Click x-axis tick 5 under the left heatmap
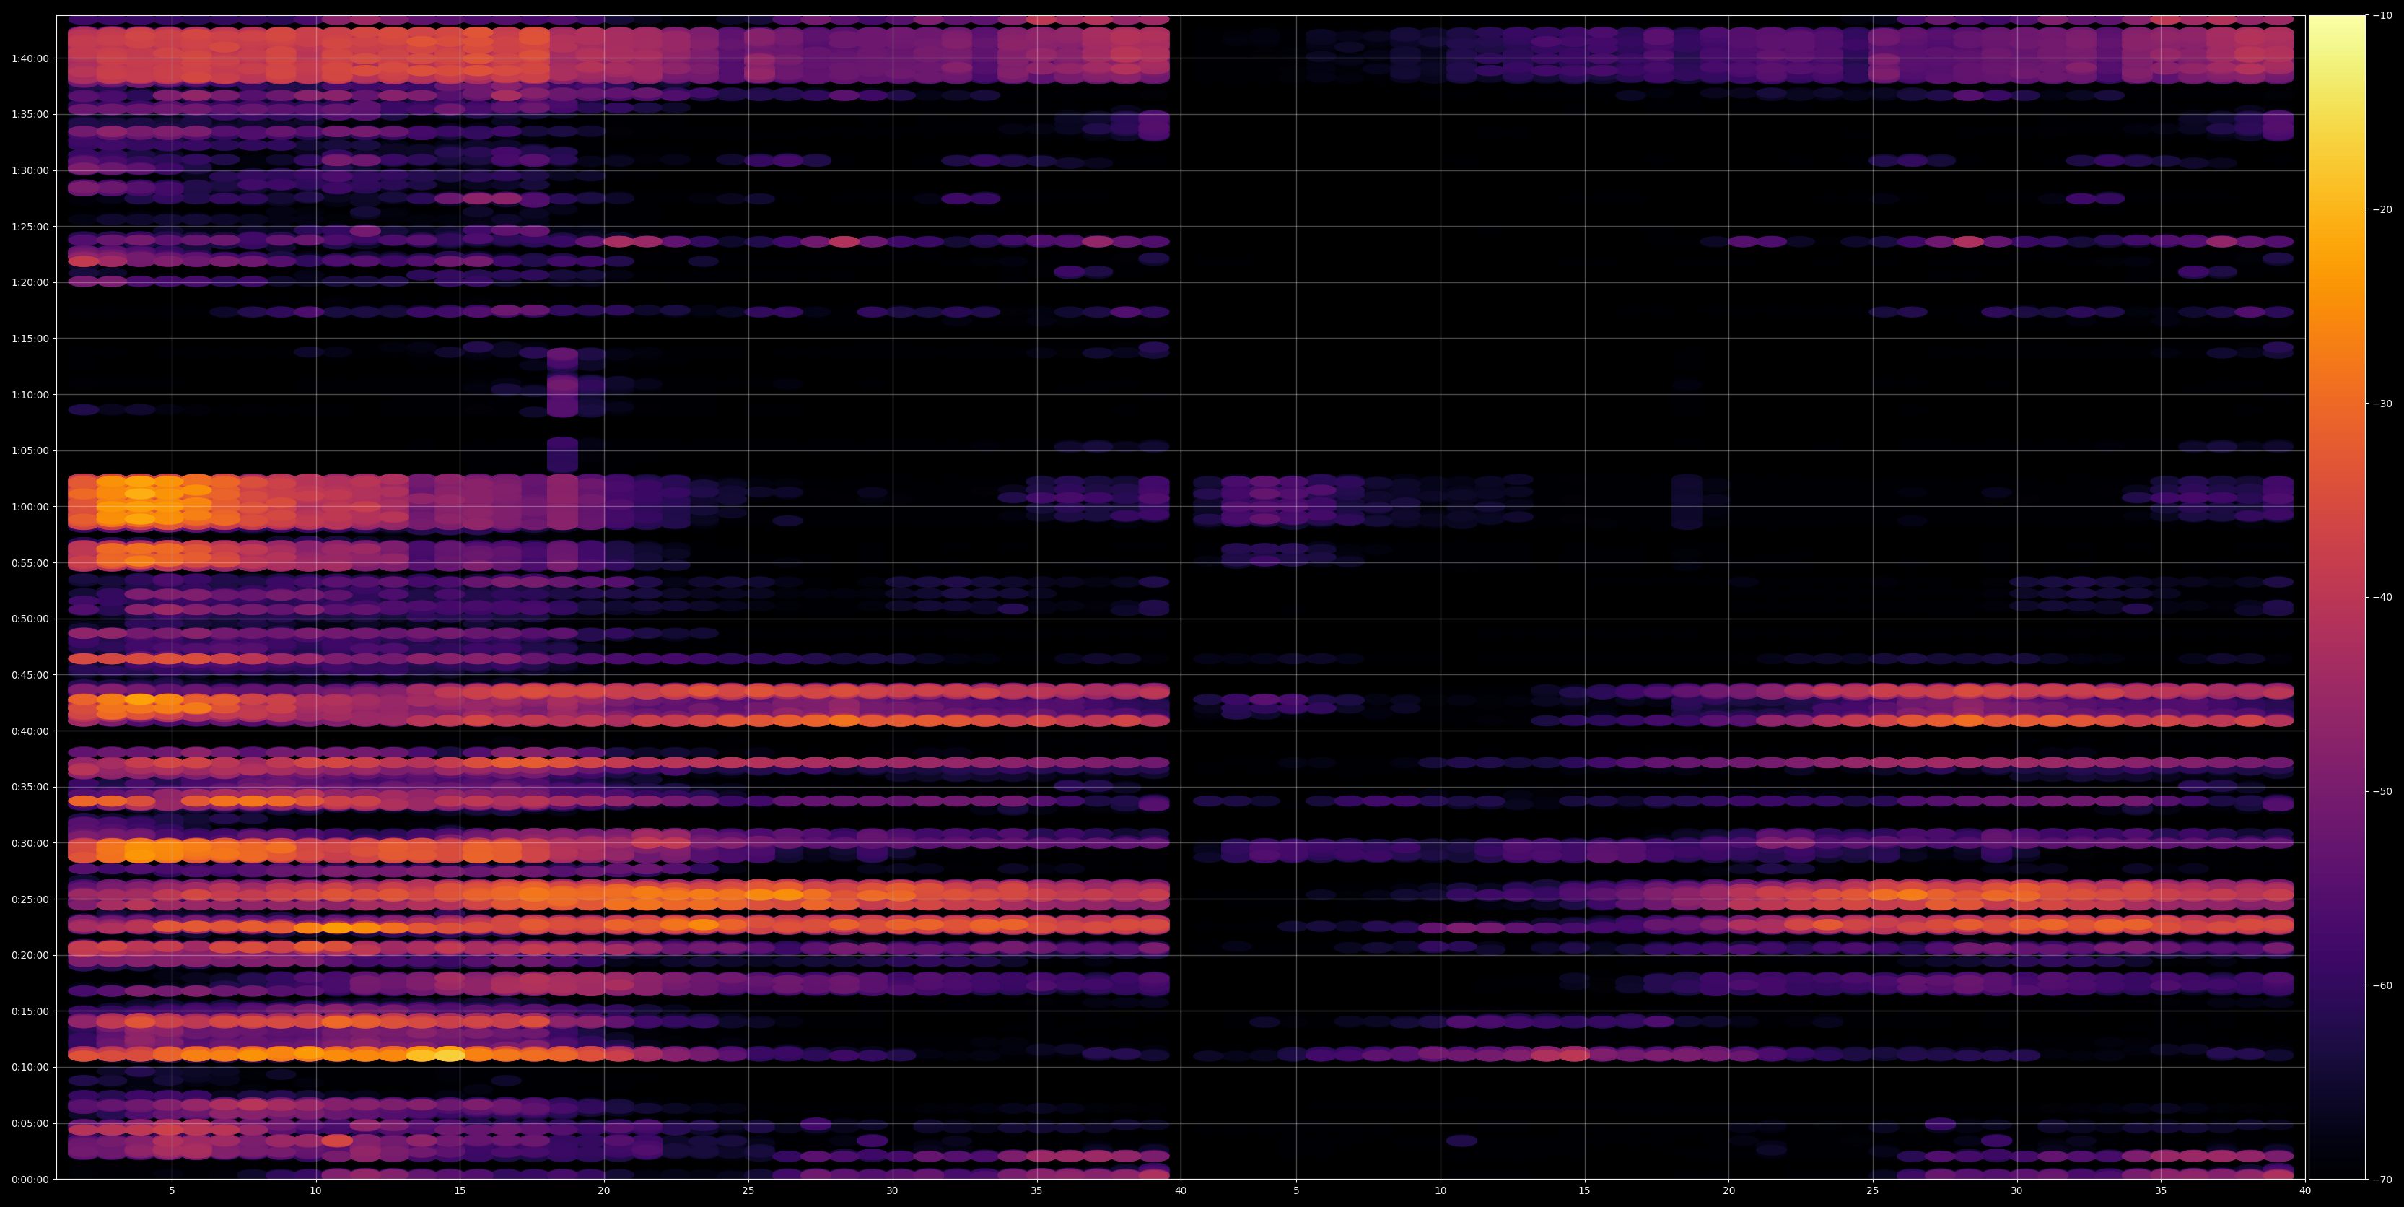Image resolution: width=2404 pixels, height=1207 pixels. [x=172, y=1191]
